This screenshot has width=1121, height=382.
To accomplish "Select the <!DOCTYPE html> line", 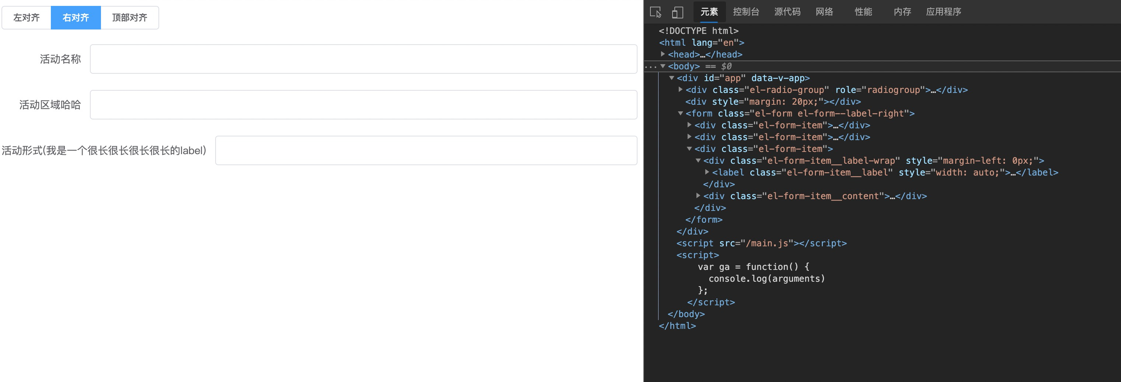I will click(x=698, y=31).
